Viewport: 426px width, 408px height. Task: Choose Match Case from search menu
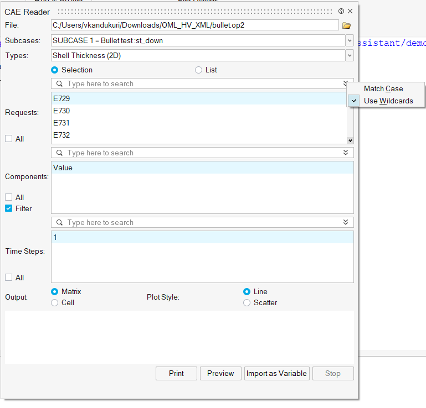pos(383,89)
